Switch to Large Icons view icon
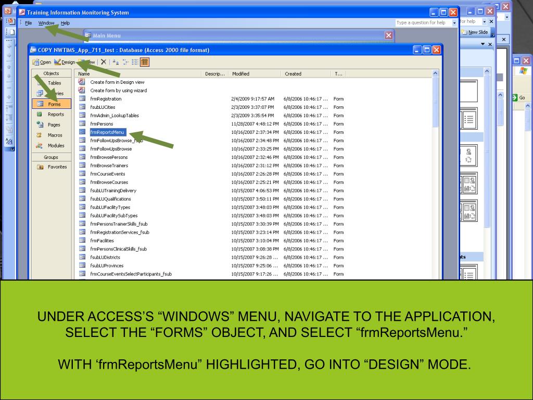Screen dimensions: 533x400 pos(116,62)
